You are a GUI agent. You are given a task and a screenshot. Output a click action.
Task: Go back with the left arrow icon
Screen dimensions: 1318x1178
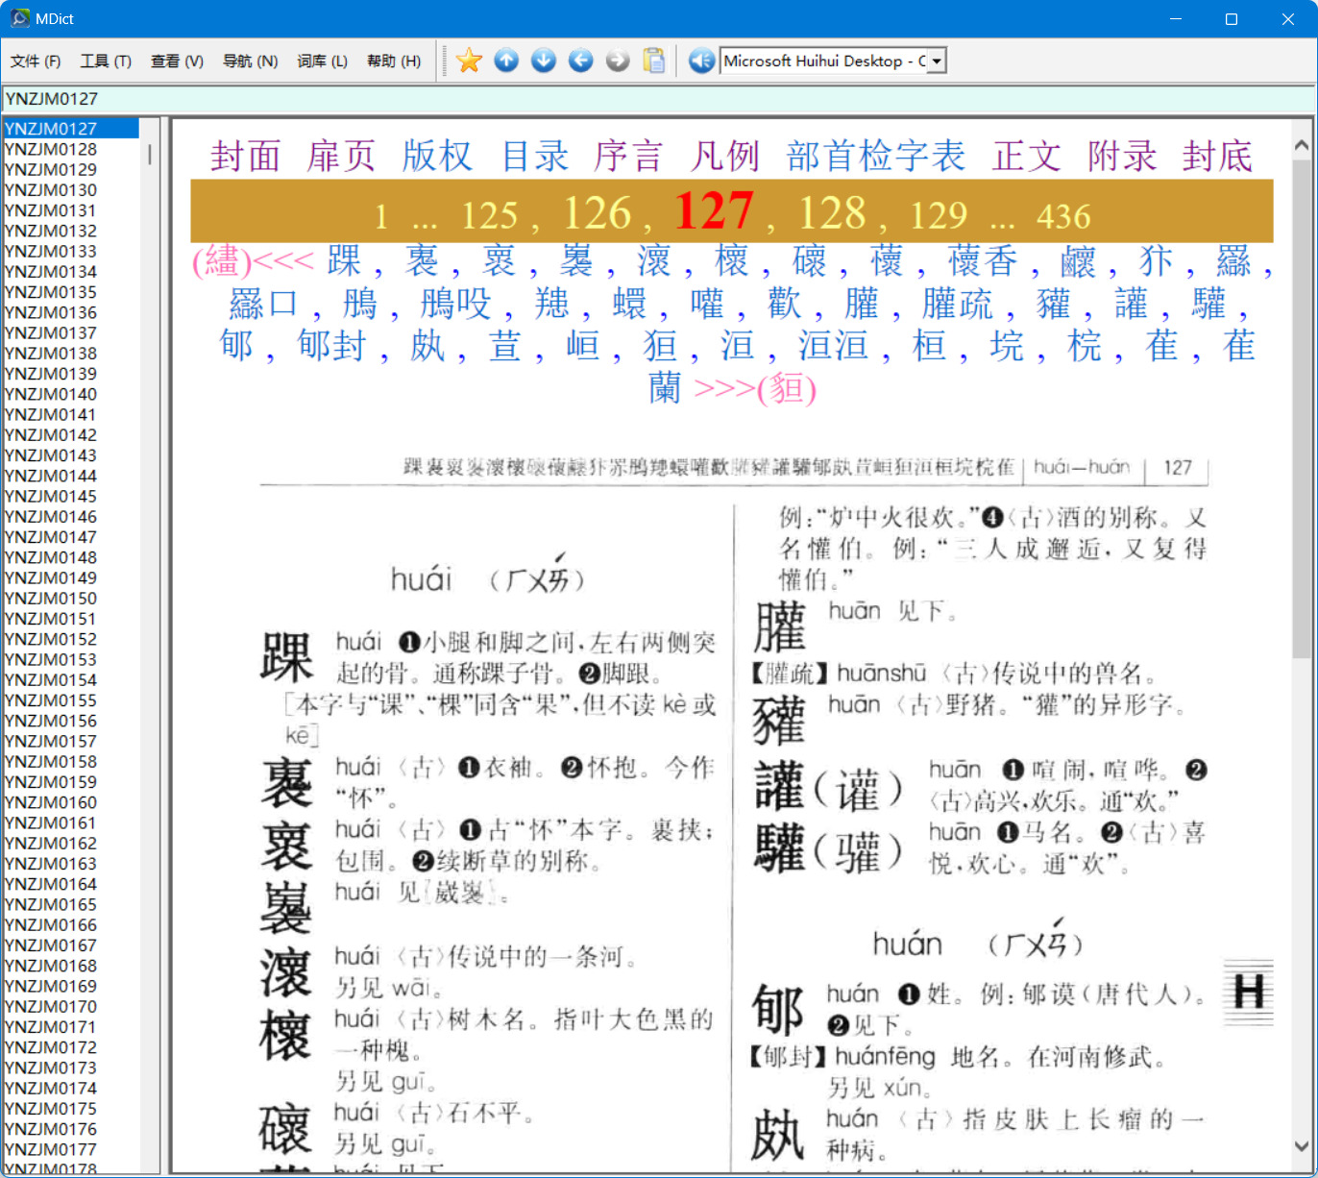point(580,61)
